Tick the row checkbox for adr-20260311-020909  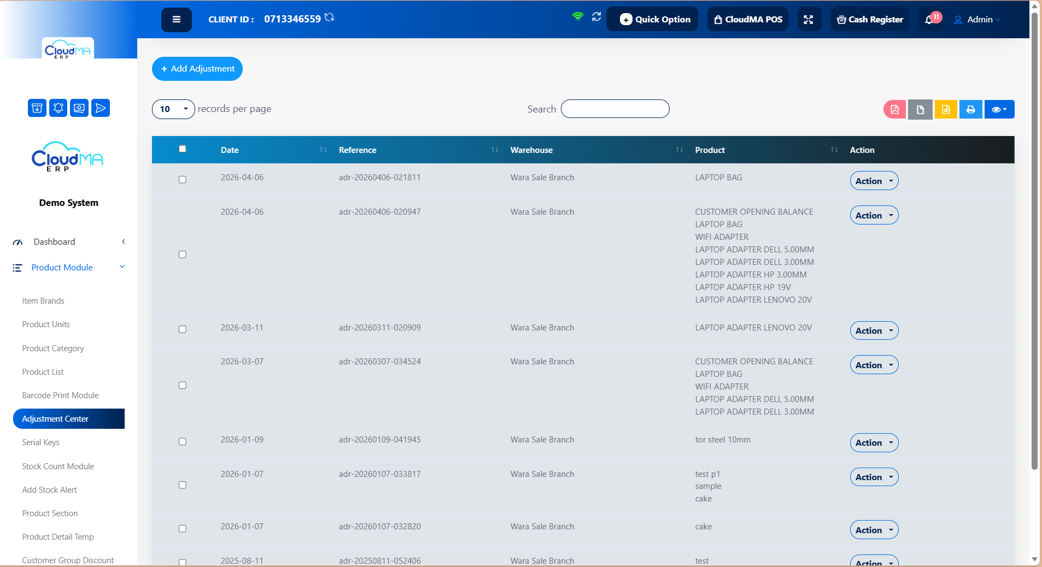183,329
